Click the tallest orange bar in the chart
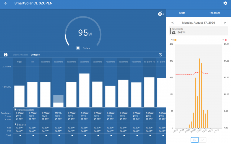Viewport: 231px width, 144px height. (x=199, y=93)
